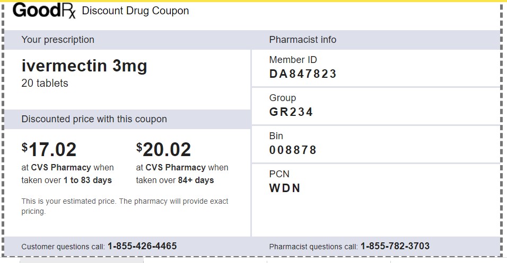Click the 20 tablets quantity text

45,83
